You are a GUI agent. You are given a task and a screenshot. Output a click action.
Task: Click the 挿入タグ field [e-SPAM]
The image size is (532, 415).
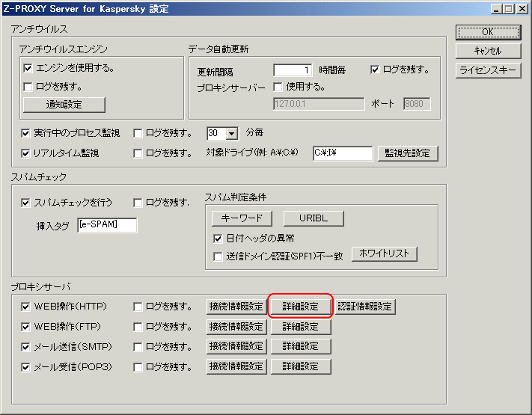(x=107, y=225)
